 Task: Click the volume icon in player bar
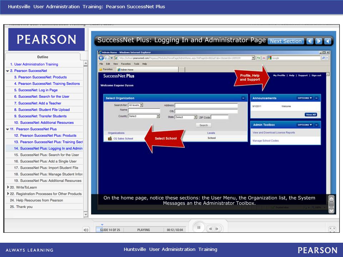[86, 230]
